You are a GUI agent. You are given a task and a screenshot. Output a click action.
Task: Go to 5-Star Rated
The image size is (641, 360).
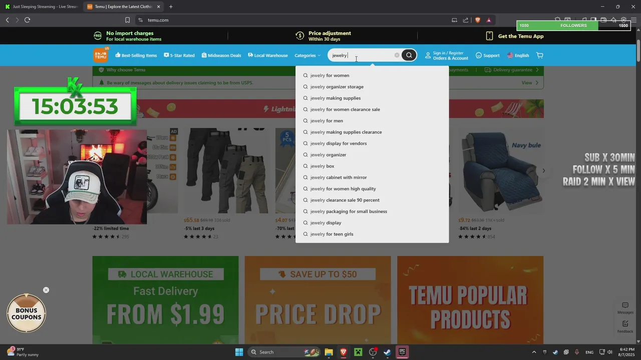(179, 55)
